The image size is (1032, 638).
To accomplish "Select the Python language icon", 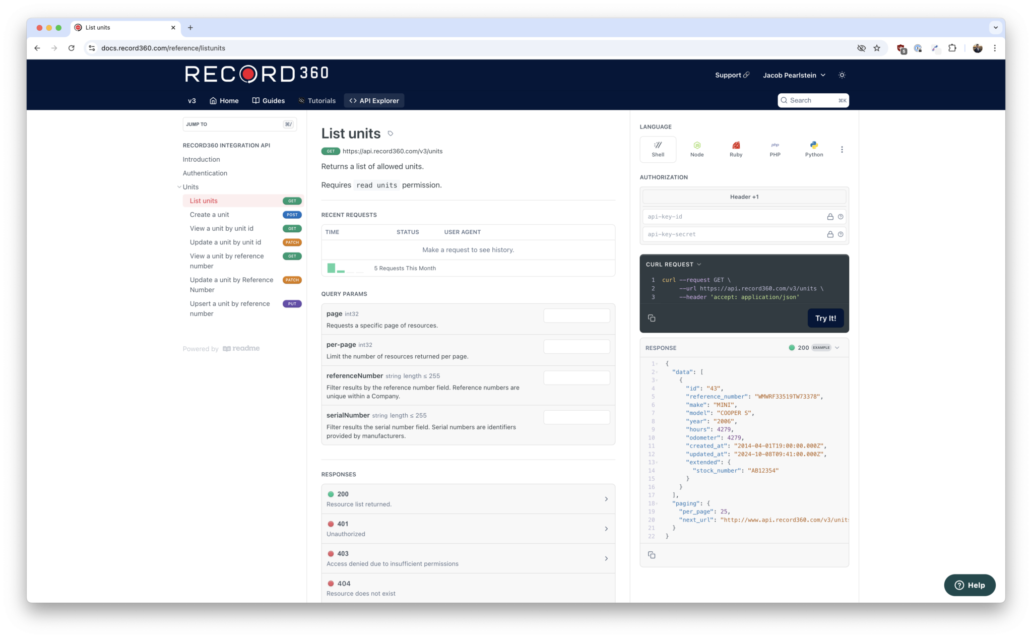I will point(813,149).
